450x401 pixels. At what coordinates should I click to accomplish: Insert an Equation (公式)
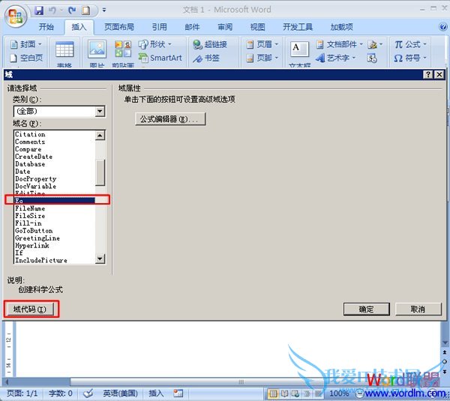tap(410, 44)
